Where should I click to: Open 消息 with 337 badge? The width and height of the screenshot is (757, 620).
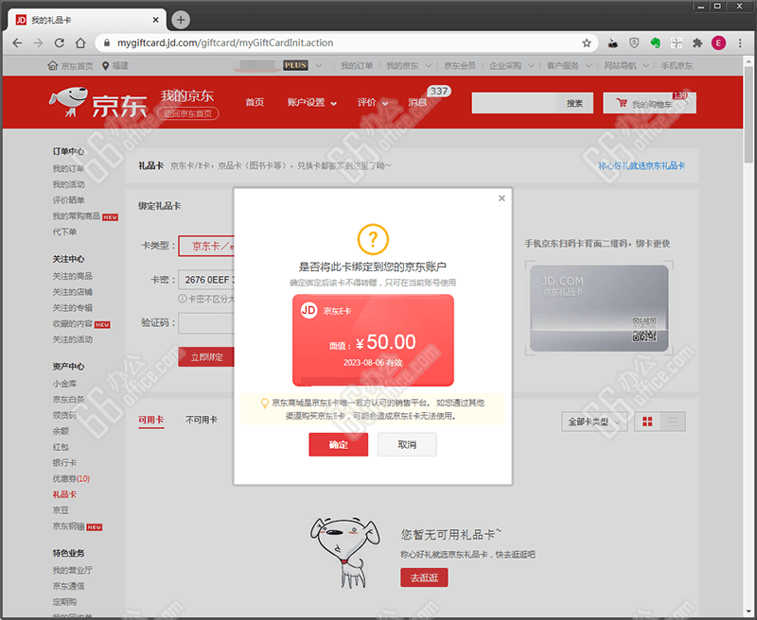tap(417, 102)
